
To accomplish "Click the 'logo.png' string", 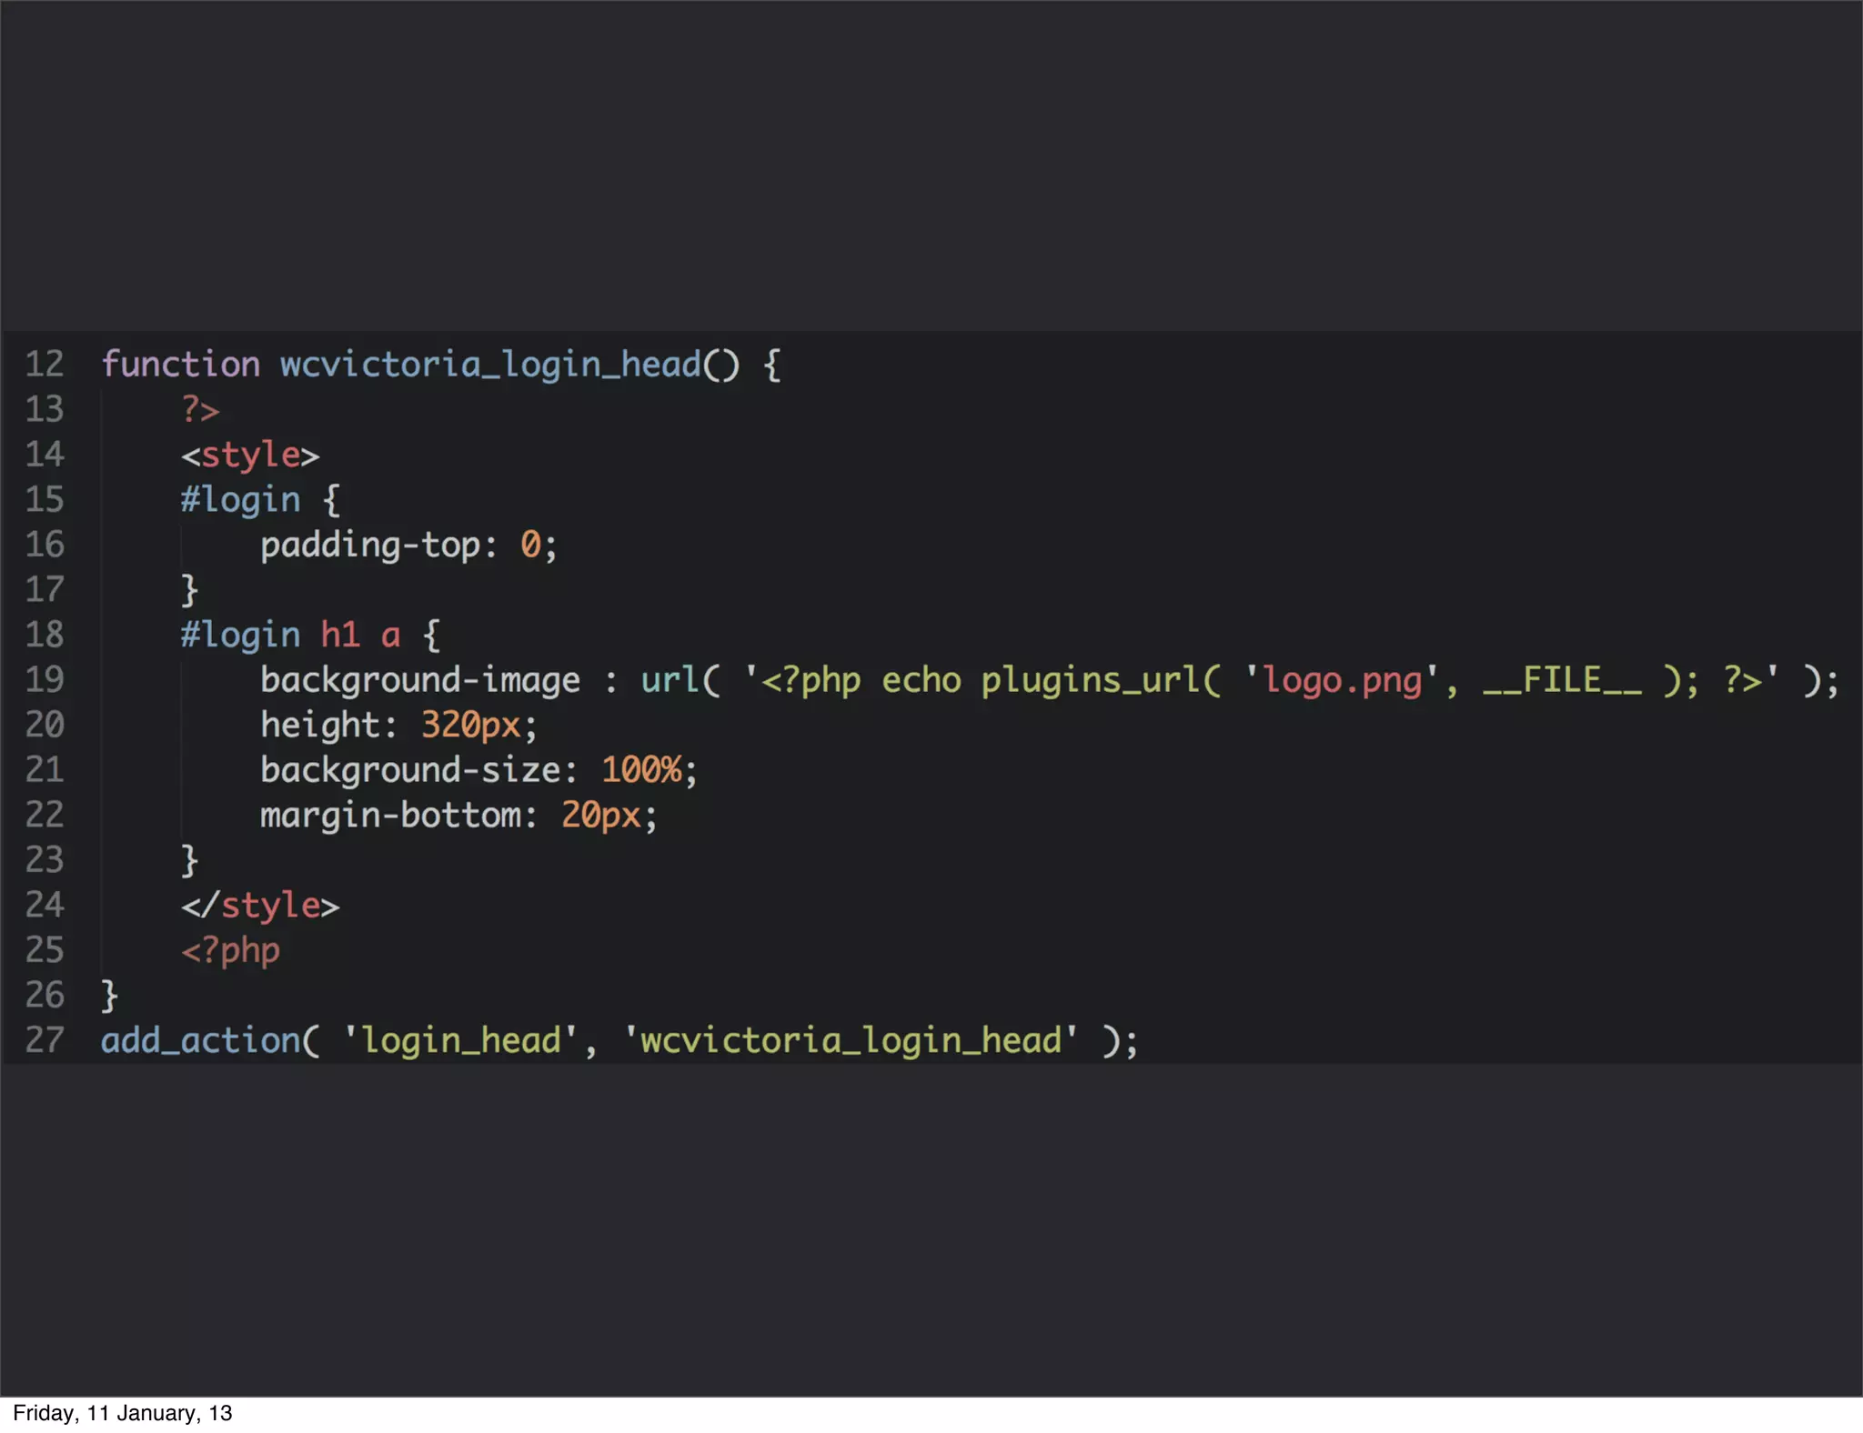I will coord(1342,680).
